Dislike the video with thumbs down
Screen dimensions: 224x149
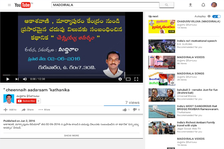(x=135, y=110)
